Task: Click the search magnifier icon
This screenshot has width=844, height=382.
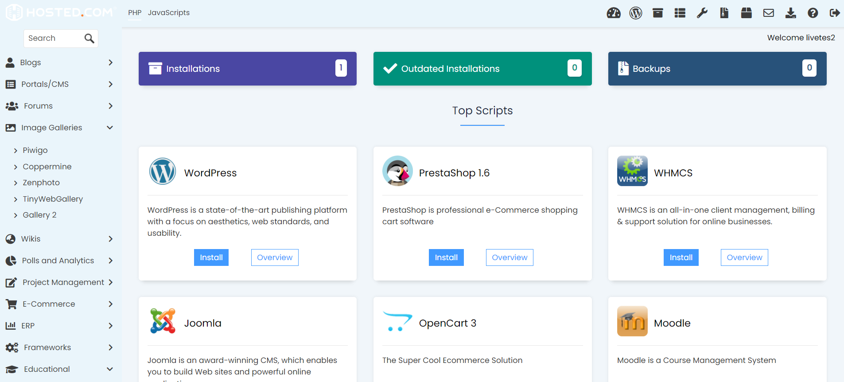Action: coord(89,39)
